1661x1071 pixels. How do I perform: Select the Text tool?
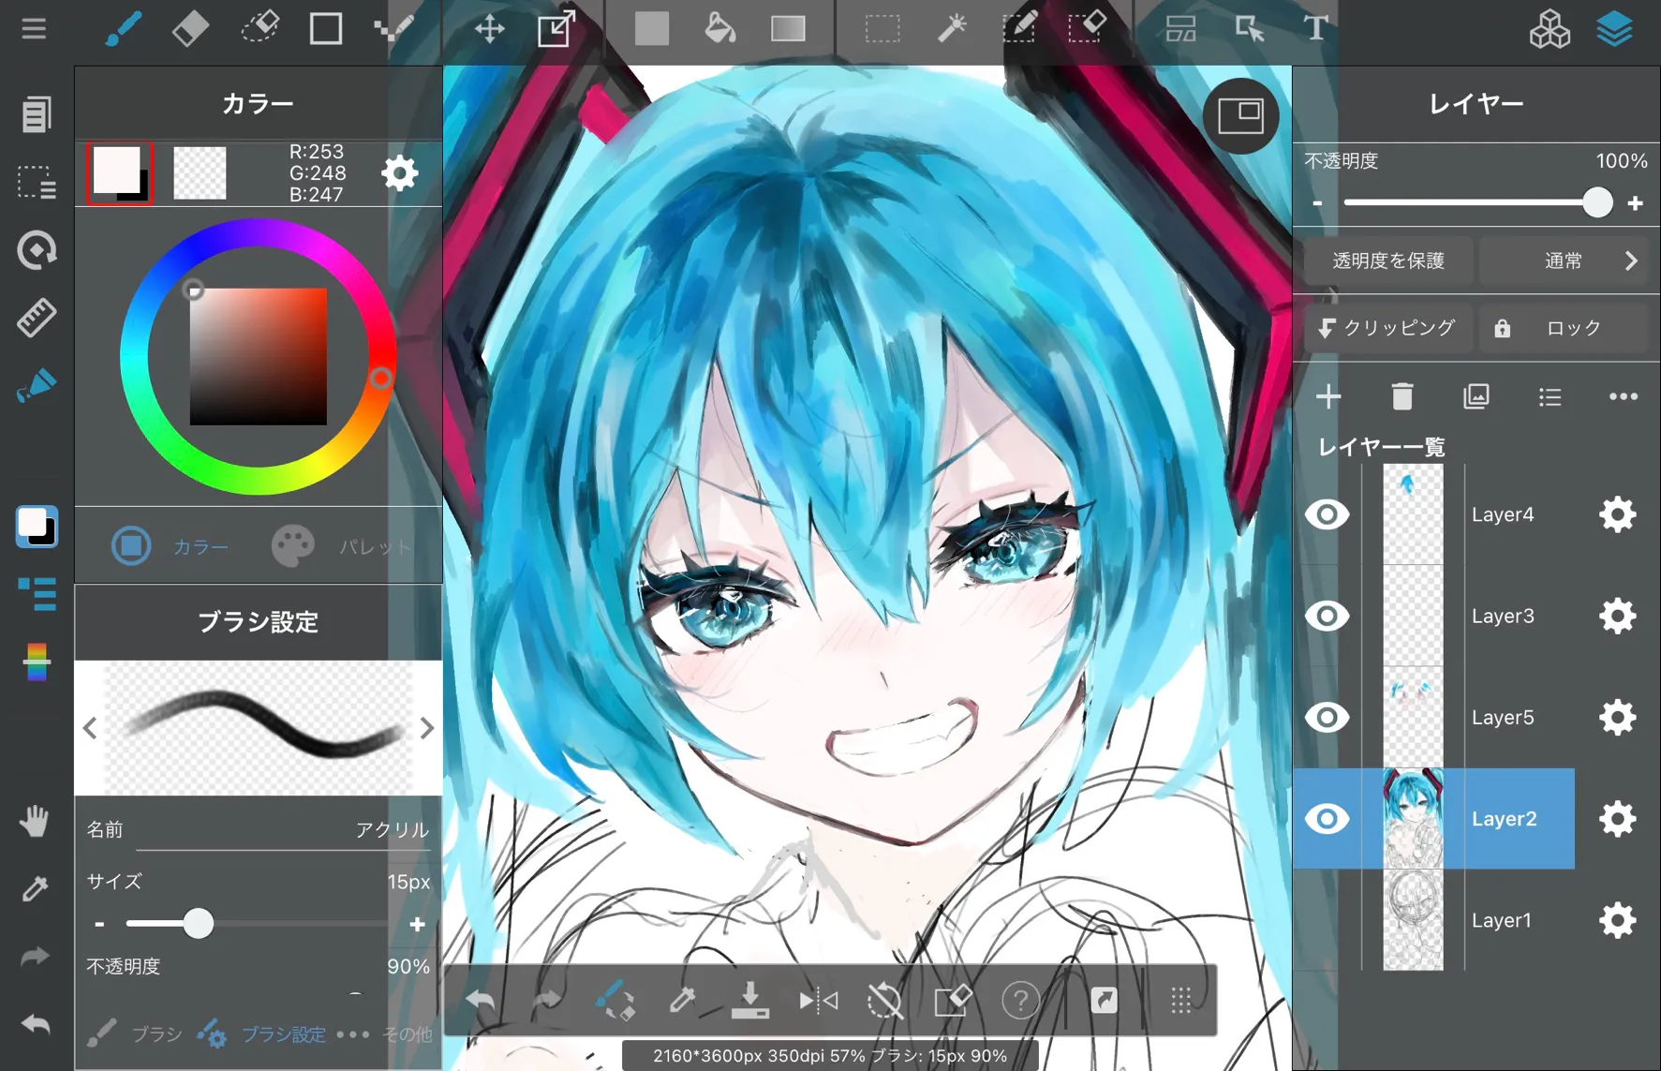pyautogui.click(x=1315, y=29)
